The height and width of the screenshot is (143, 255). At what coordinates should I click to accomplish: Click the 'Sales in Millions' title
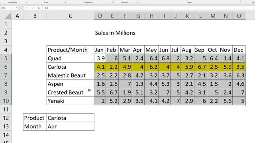115,33
